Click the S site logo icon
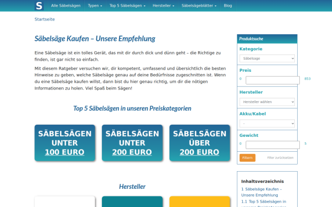This screenshot has height=207, width=332. tap(39, 6)
